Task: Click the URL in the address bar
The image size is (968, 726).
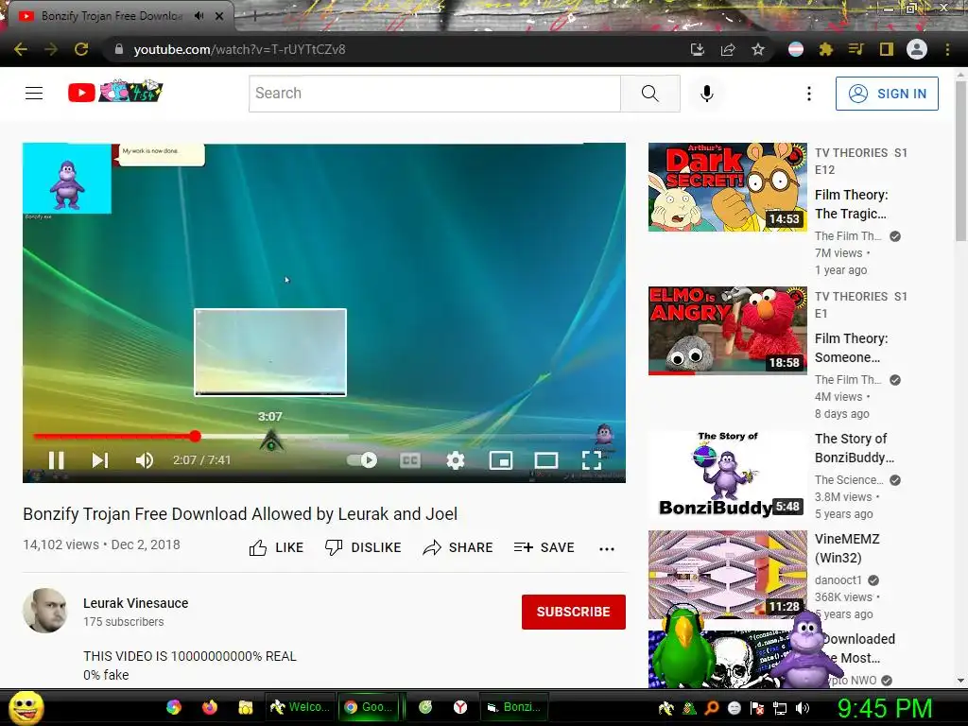Action: point(239,49)
